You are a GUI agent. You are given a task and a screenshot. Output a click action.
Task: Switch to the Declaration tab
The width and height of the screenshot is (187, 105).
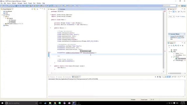[x=67, y=77]
